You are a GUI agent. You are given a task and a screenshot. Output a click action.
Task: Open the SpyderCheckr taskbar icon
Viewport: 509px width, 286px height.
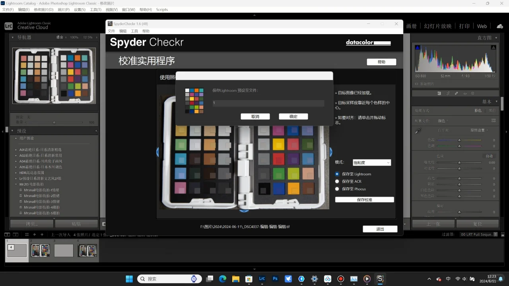(380, 279)
